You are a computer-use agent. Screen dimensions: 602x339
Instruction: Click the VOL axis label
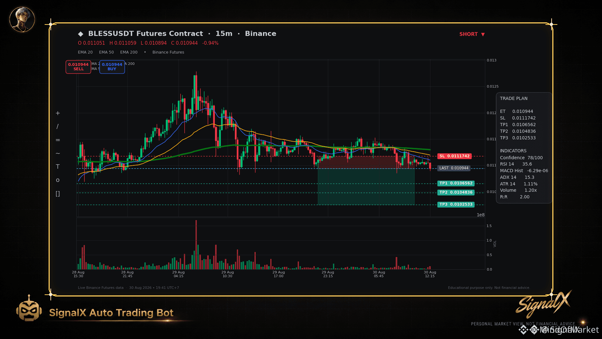tap(495, 244)
